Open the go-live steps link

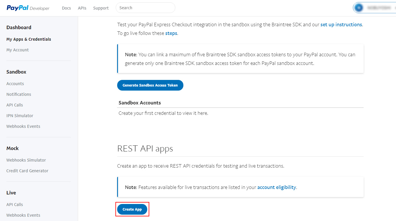[171, 33]
